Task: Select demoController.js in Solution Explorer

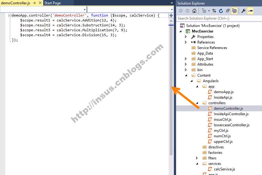Action: point(228,108)
